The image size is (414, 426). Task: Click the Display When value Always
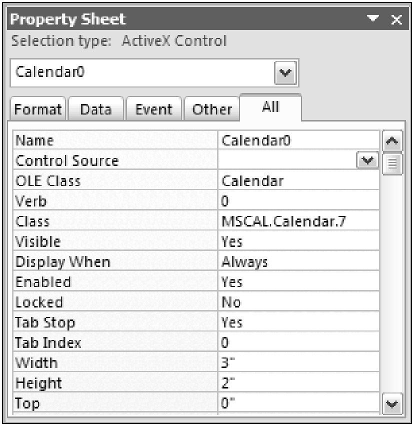[x=298, y=262]
